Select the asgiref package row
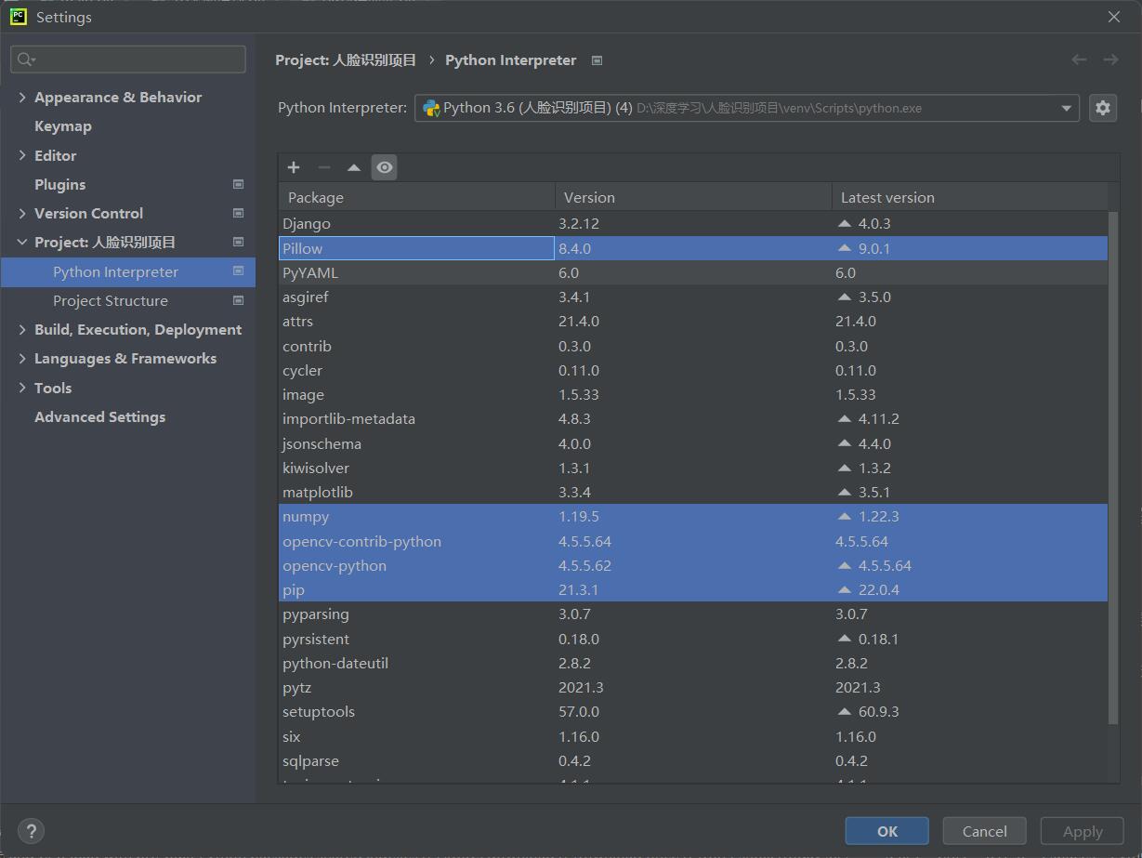This screenshot has width=1142, height=858. pos(693,297)
